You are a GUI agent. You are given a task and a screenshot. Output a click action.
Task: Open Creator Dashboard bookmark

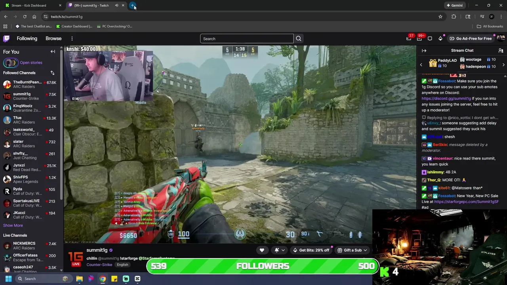74,27
